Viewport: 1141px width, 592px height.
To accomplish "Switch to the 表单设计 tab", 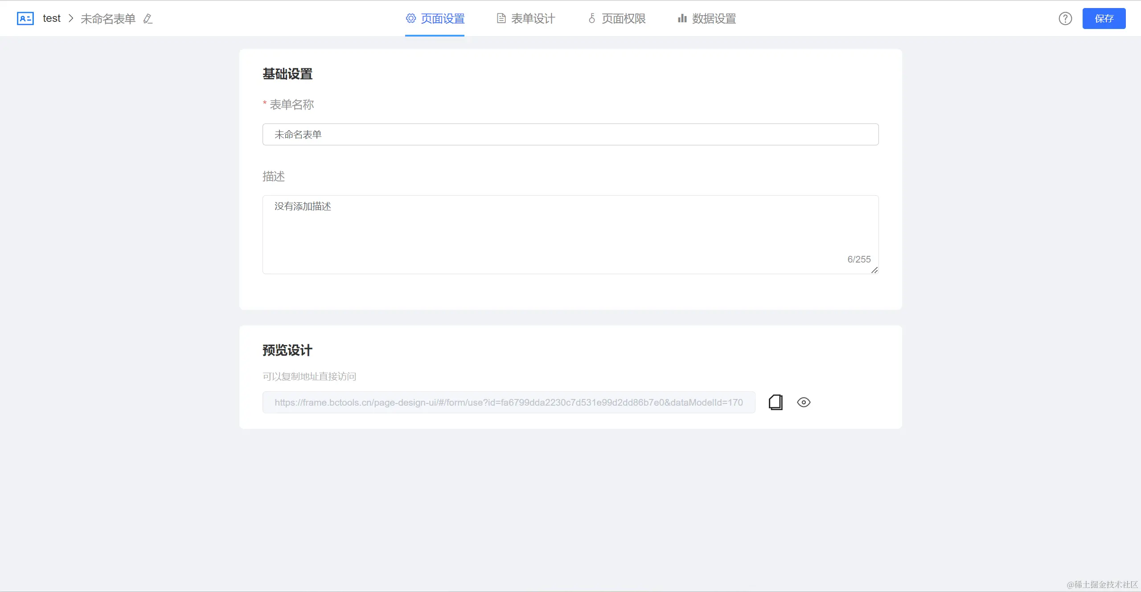I will (533, 18).
